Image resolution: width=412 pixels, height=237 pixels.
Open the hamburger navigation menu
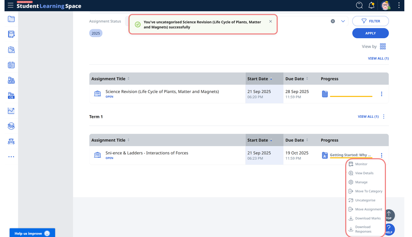pyautogui.click(x=10, y=5)
